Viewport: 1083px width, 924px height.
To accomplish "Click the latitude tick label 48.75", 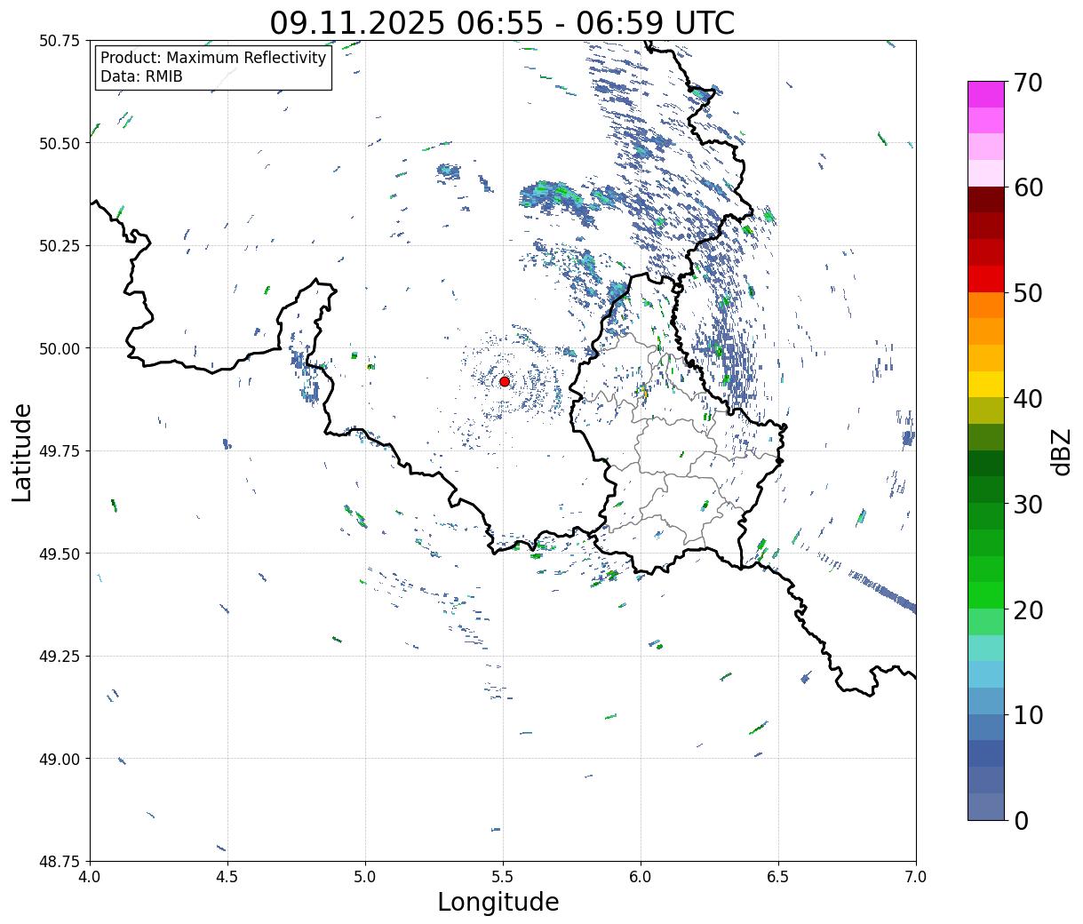I will 60,862.
